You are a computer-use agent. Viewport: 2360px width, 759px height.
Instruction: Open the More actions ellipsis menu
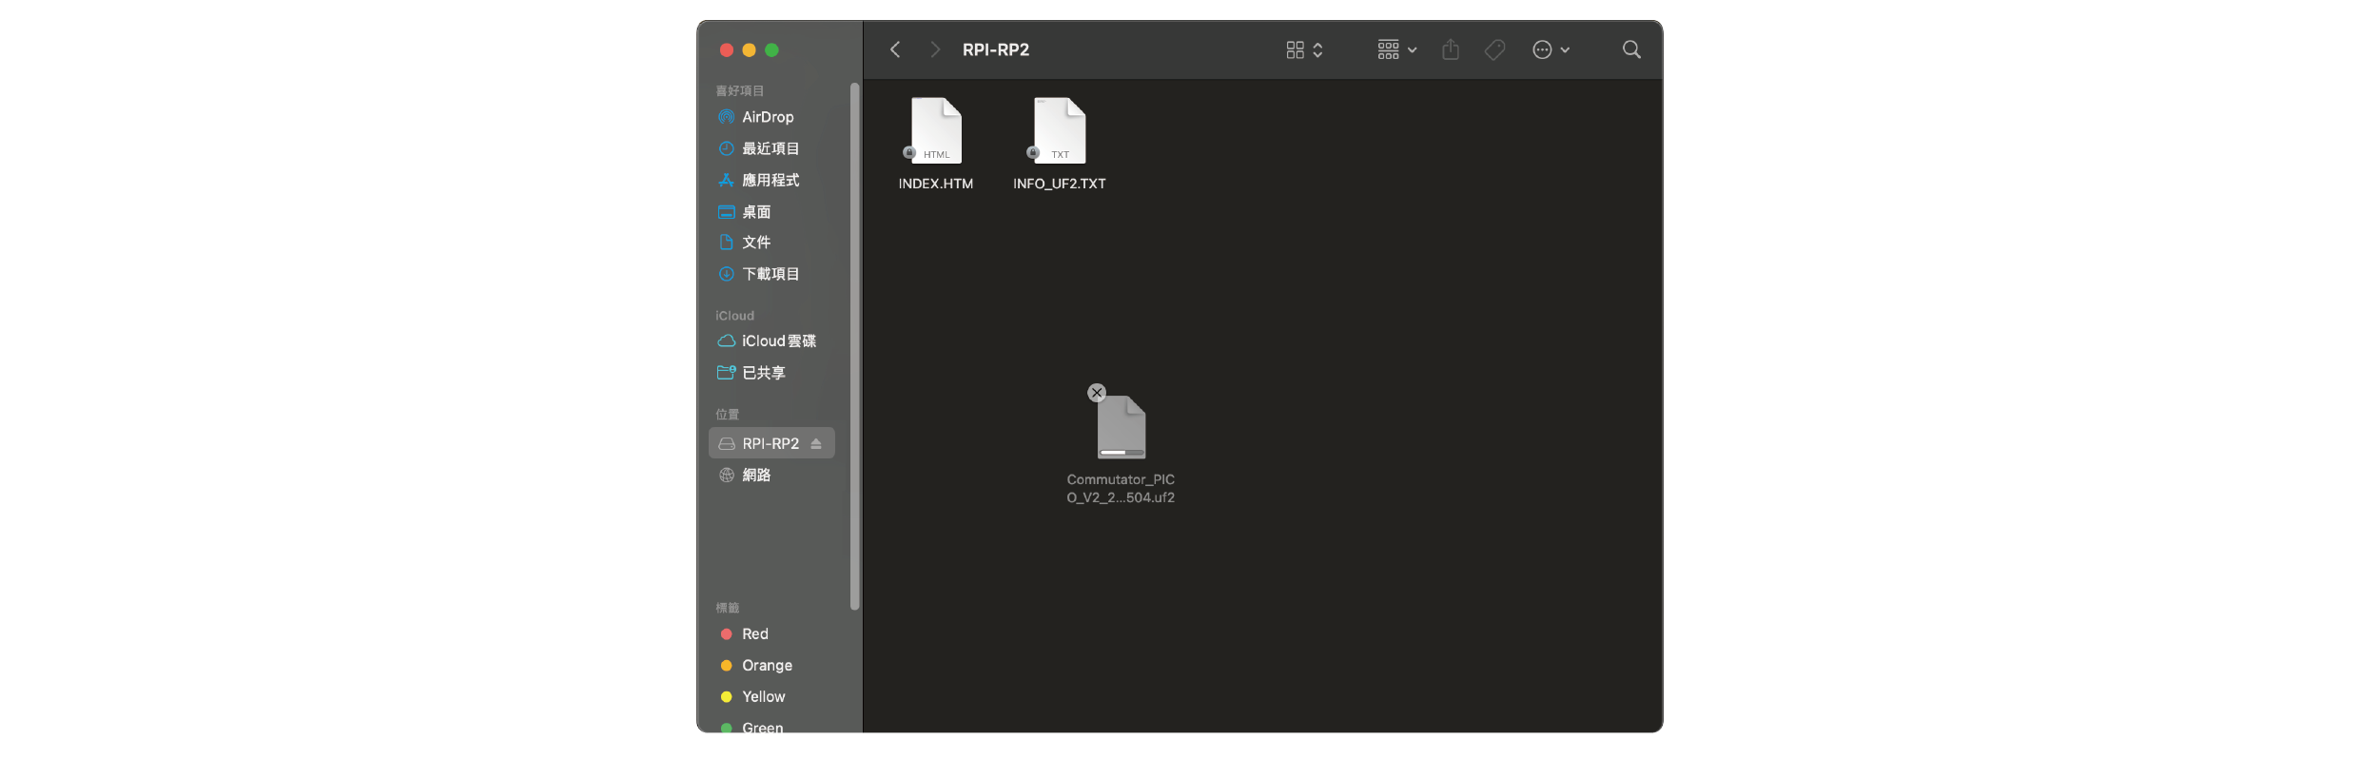(1551, 49)
